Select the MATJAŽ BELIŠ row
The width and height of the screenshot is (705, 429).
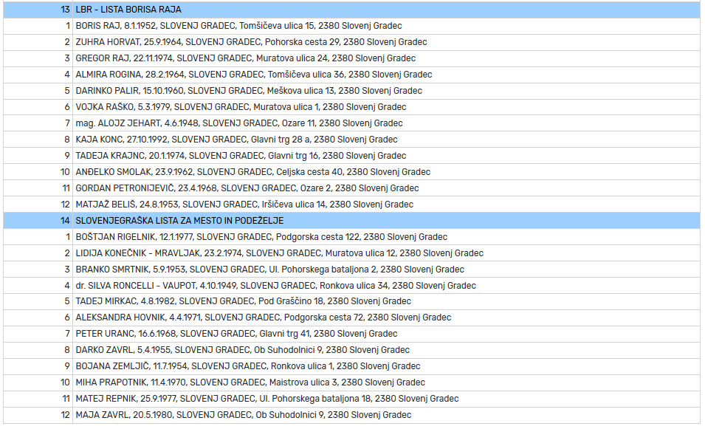351,204
